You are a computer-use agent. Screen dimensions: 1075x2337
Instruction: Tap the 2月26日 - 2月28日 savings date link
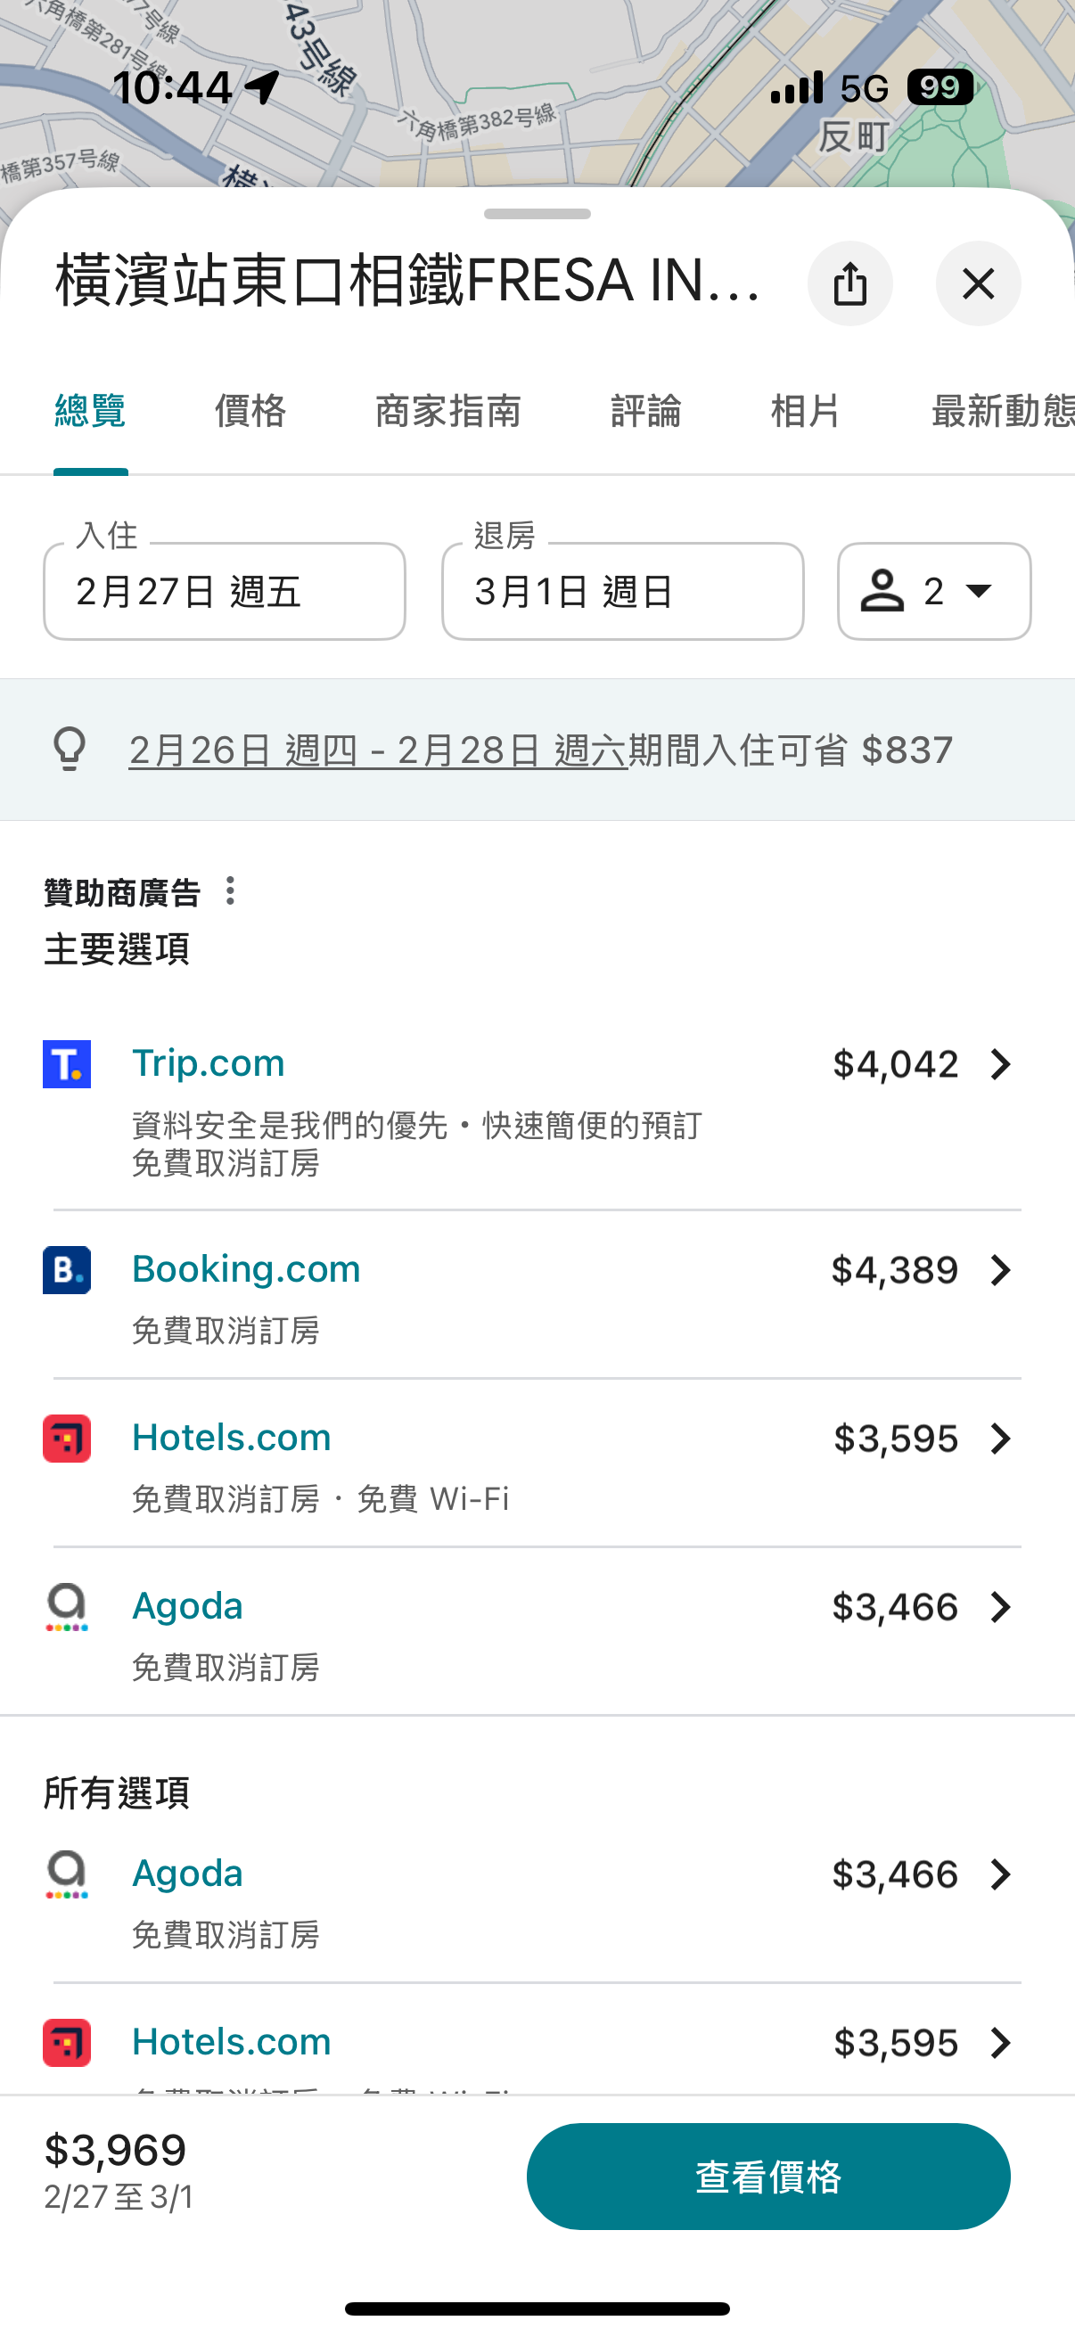[377, 750]
